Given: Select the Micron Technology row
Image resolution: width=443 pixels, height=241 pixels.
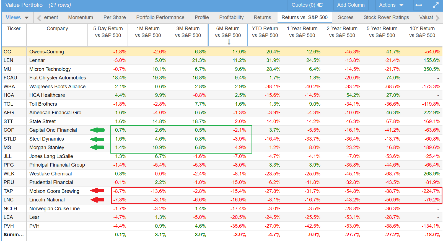Looking at the screenshot, I should coord(222,69).
